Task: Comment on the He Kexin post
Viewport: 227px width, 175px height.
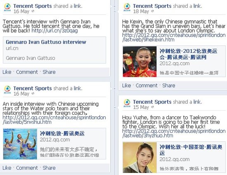Action: coord(147,85)
